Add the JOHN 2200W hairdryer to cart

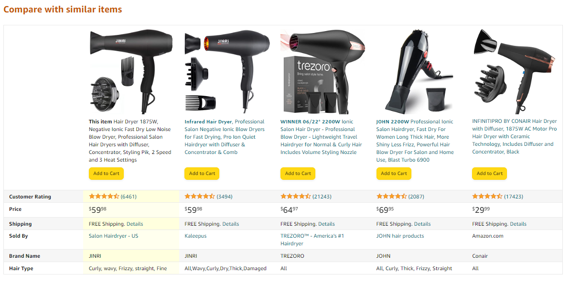[x=394, y=174]
